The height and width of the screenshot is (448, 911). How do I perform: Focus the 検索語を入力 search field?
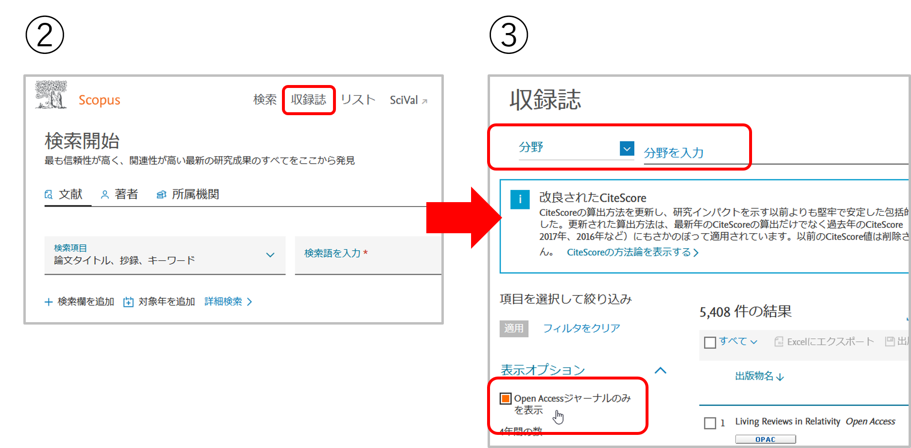click(368, 255)
